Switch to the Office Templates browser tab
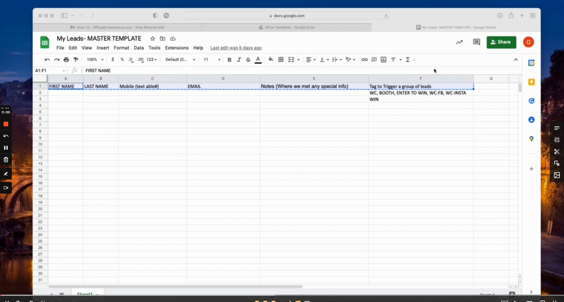Image resolution: width=564 pixels, height=302 pixels. click(286, 27)
